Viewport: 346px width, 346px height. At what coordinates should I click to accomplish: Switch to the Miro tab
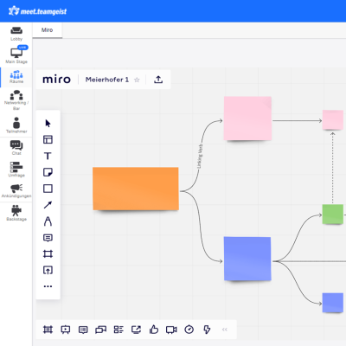pyautogui.click(x=48, y=30)
